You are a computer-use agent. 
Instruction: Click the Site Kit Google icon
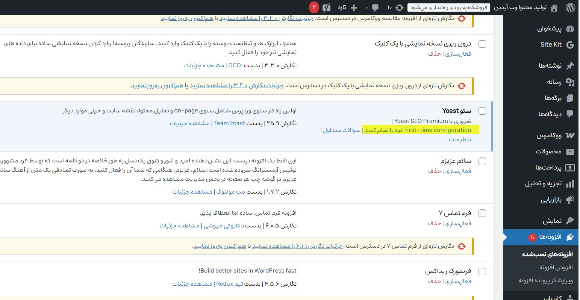coord(570,45)
